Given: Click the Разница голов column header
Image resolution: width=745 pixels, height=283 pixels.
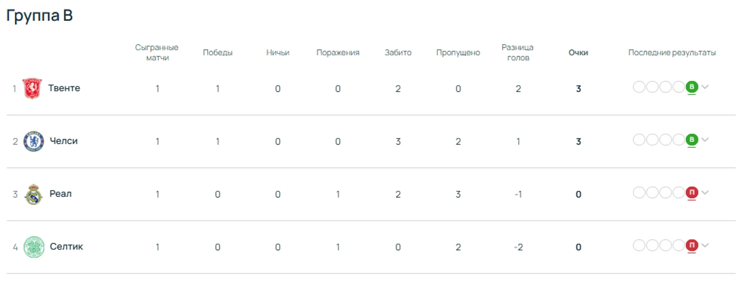Looking at the screenshot, I should click(517, 53).
